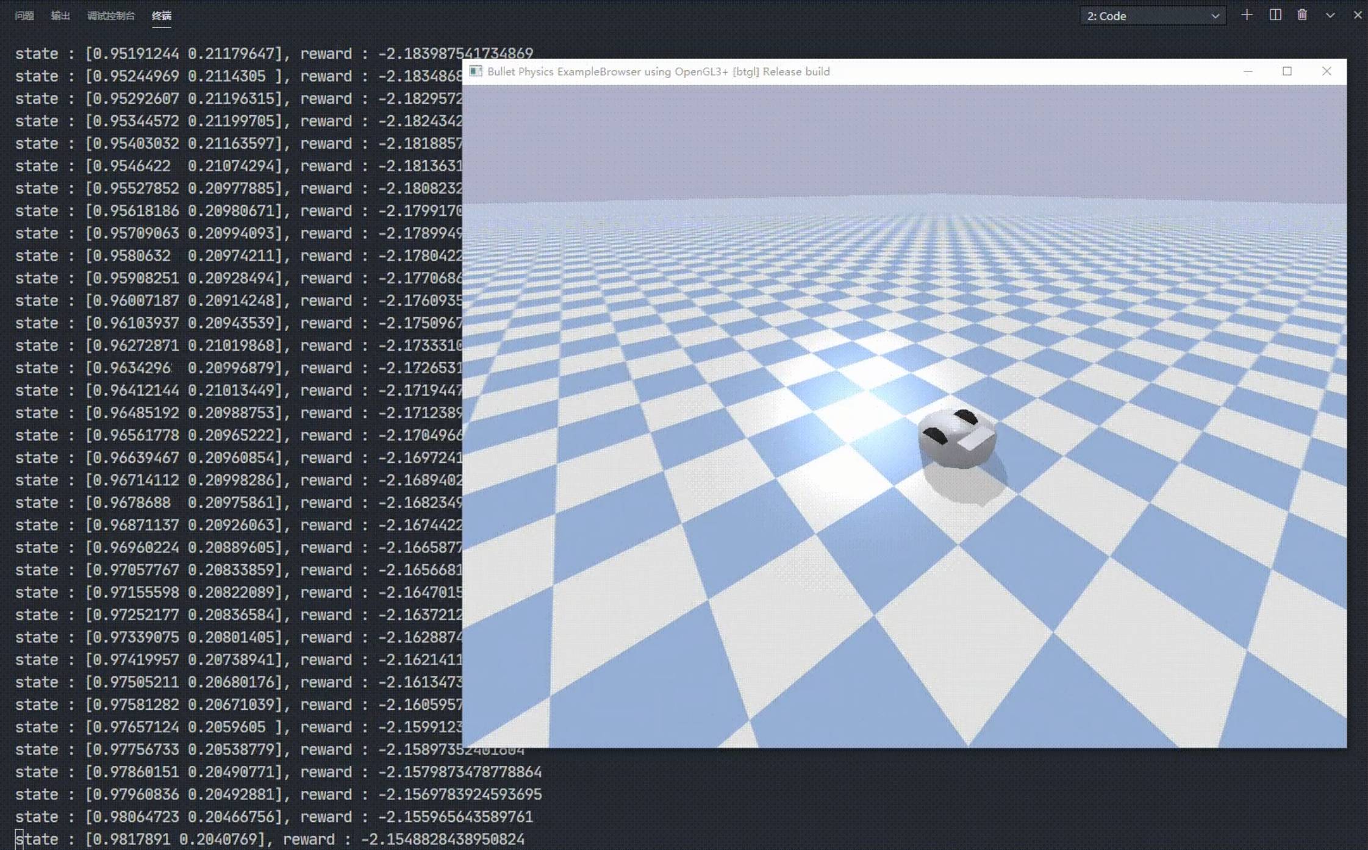Screen dimensions: 1368x850
Task: Click terminal line with state 0.96960224 0.20889605
Action: (238, 548)
